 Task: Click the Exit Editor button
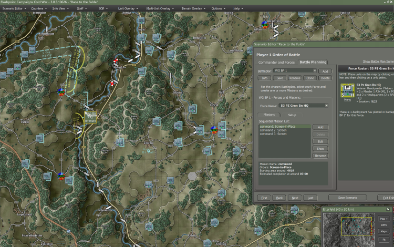386,198
